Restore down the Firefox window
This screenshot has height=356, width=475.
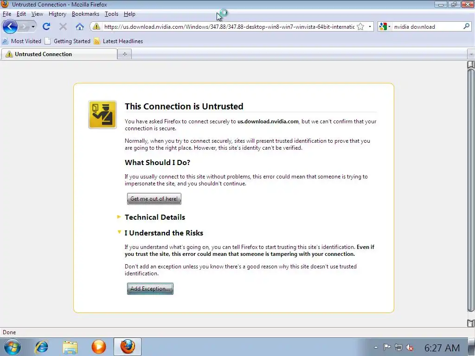coord(454,5)
